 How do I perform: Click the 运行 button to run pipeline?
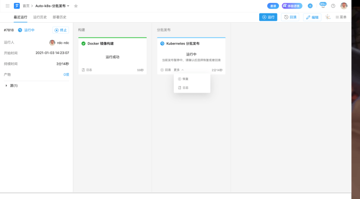point(268,17)
